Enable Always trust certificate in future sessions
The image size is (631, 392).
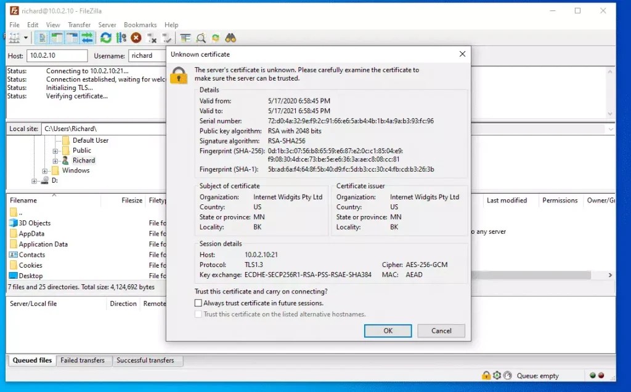tap(198, 303)
